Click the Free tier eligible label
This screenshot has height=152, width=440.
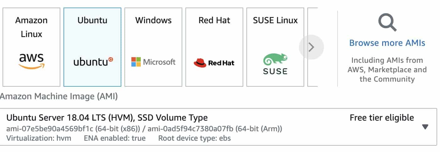tap(382, 118)
